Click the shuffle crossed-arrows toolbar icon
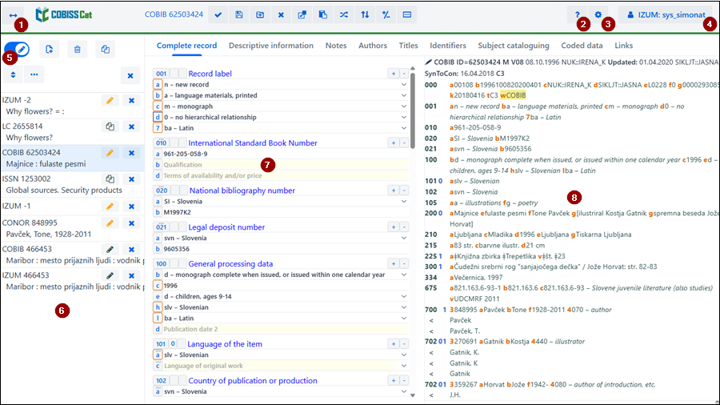Screen dimensions: 720x405 (344, 14)
